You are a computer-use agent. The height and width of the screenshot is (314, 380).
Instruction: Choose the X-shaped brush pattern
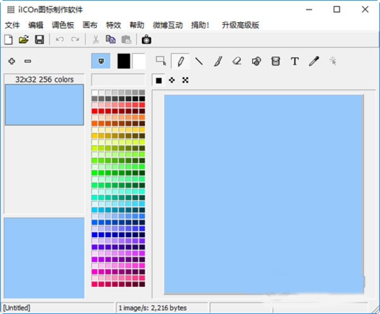[x=185, y=80]
